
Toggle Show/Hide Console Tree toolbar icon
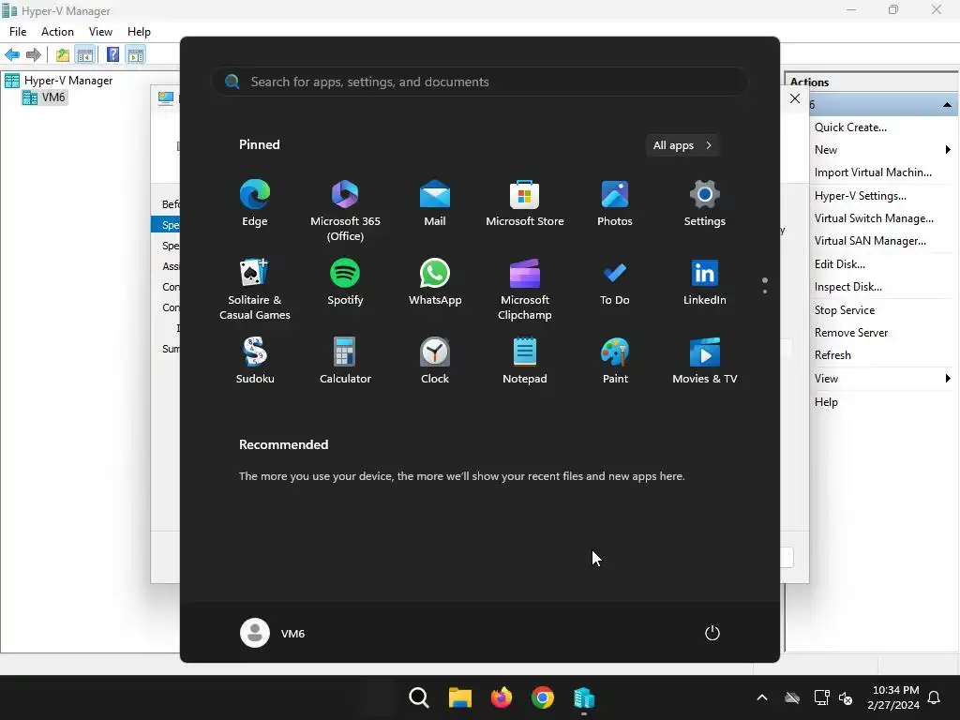pyautogui.click(x=84, y=55)
